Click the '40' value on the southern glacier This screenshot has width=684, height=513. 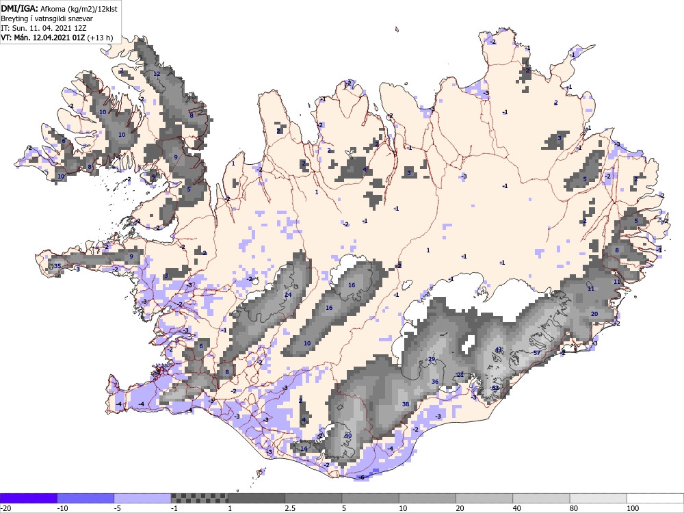pos(348,435)
